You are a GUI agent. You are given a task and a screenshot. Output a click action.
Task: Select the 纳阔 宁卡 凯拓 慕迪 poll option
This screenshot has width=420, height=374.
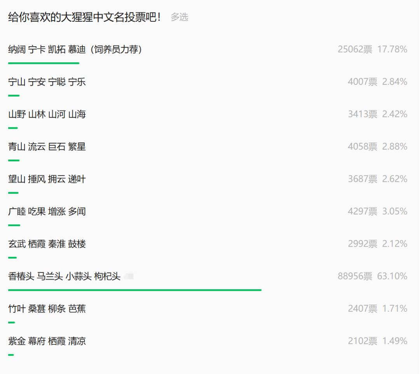75,49
